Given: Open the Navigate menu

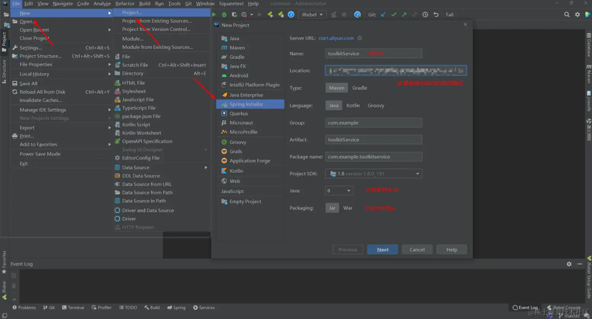Looking at the screenshot, I should [x=63, y=4].
